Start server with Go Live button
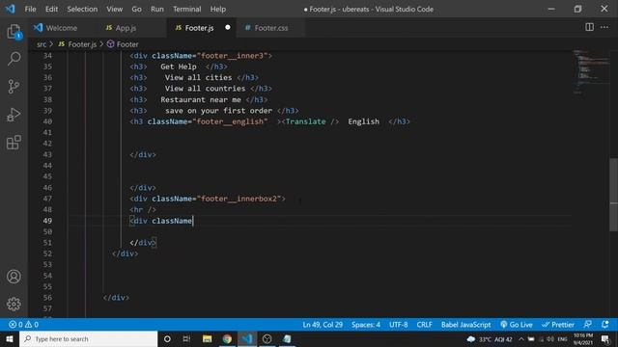Screen dimensions: 618x347 pos(517,325)
